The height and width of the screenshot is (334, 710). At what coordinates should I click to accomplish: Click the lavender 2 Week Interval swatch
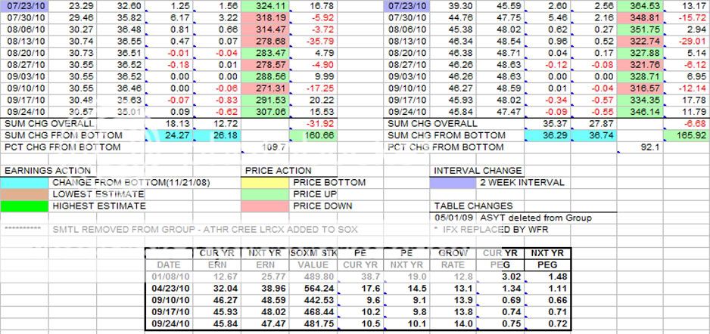pyautogui.click(x=454, y=182)
